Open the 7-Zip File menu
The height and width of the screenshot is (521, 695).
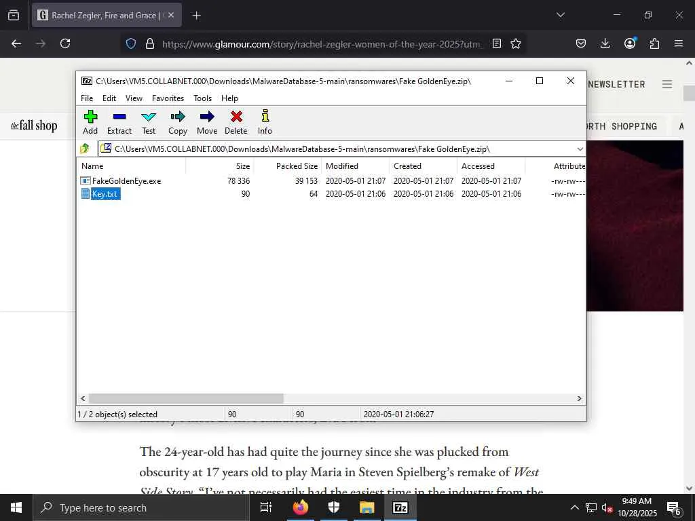click(x=87, y=98)
